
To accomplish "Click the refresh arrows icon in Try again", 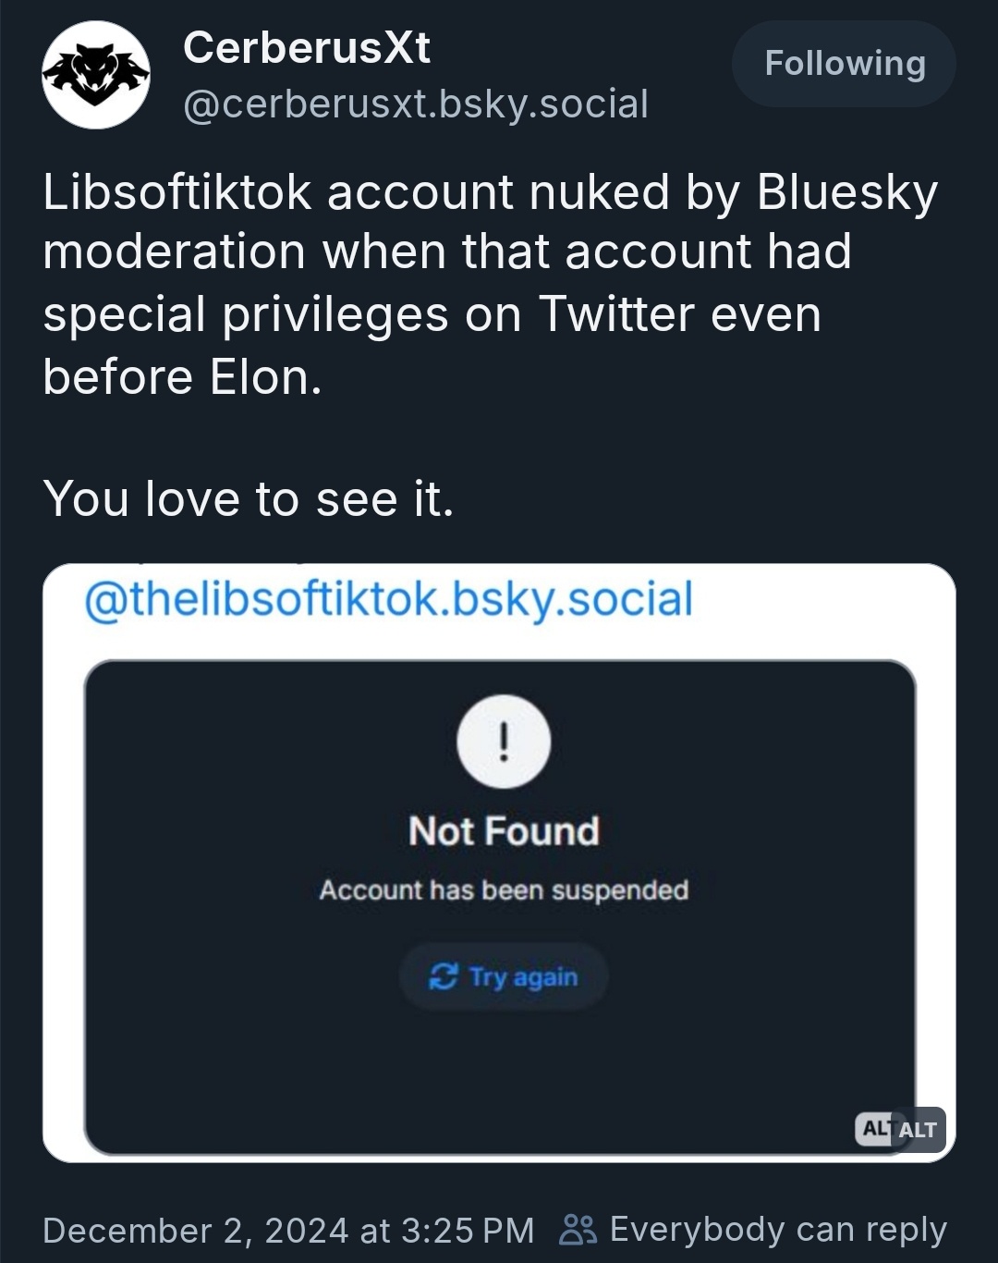I will [444, 976].
